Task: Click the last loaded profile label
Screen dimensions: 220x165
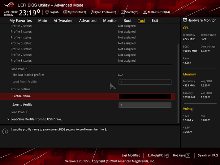Action: (28, 75)
